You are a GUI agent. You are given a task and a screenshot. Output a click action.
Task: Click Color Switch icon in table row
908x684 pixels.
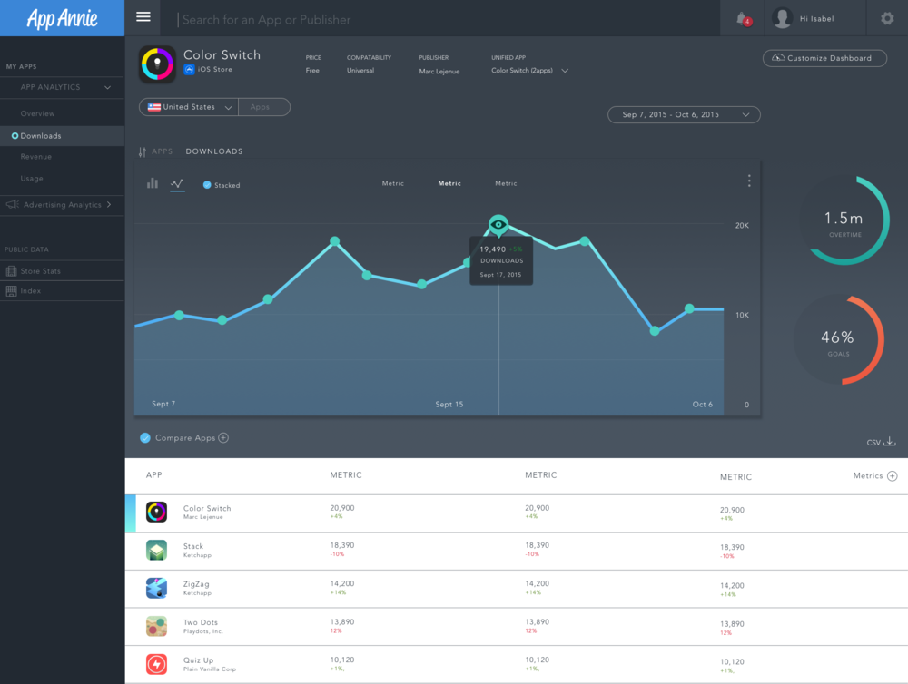pos(156,513)
